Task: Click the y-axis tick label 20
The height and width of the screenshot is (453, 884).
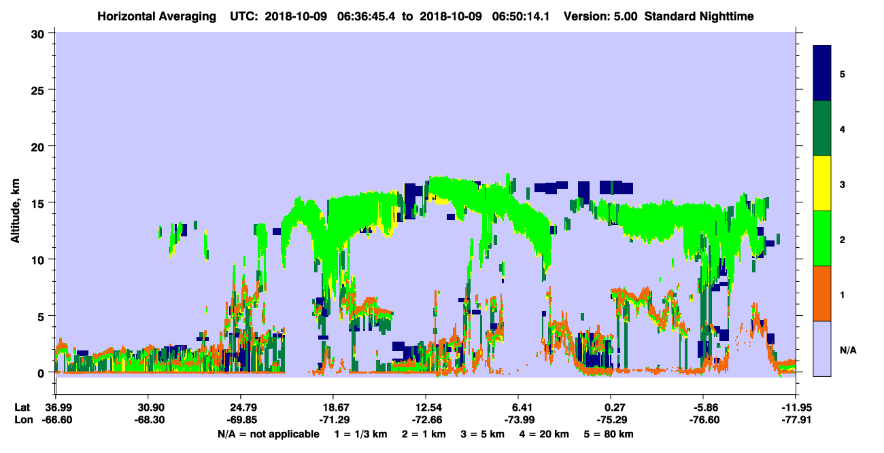Action: click(39, 146)
